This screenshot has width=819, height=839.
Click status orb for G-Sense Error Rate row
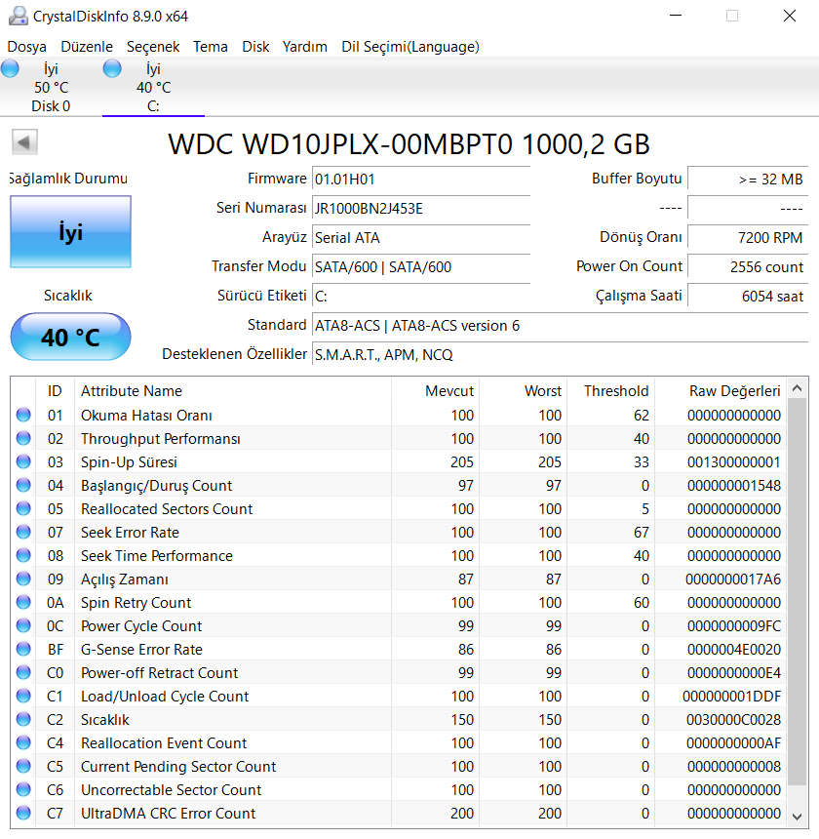click(23, 649)
